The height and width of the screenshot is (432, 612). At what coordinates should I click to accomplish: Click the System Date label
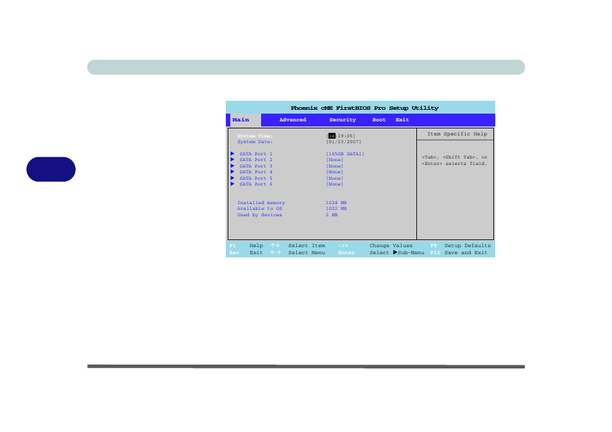[x=255, y=142]
